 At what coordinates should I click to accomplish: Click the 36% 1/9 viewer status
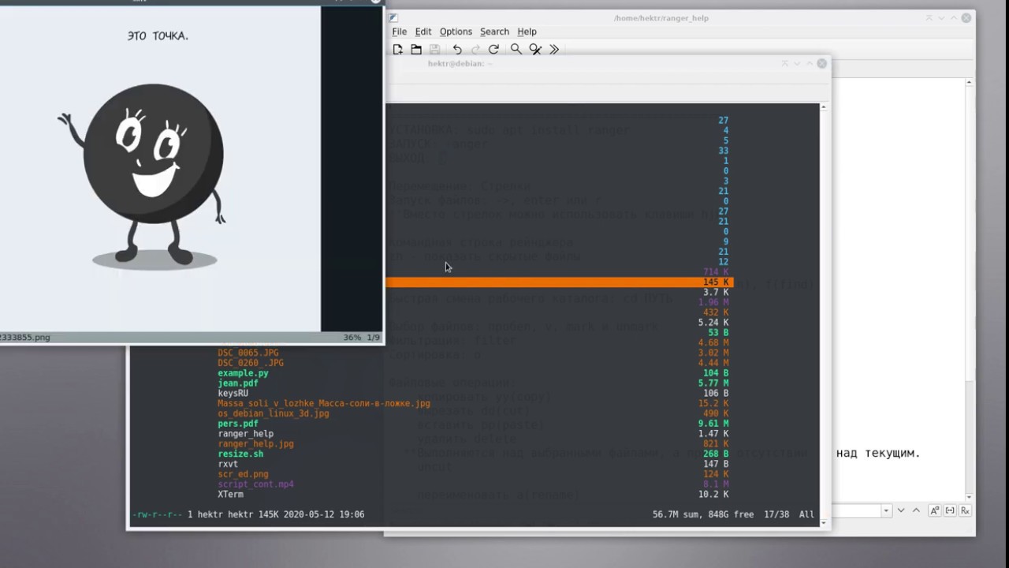[x=361, y=337]
